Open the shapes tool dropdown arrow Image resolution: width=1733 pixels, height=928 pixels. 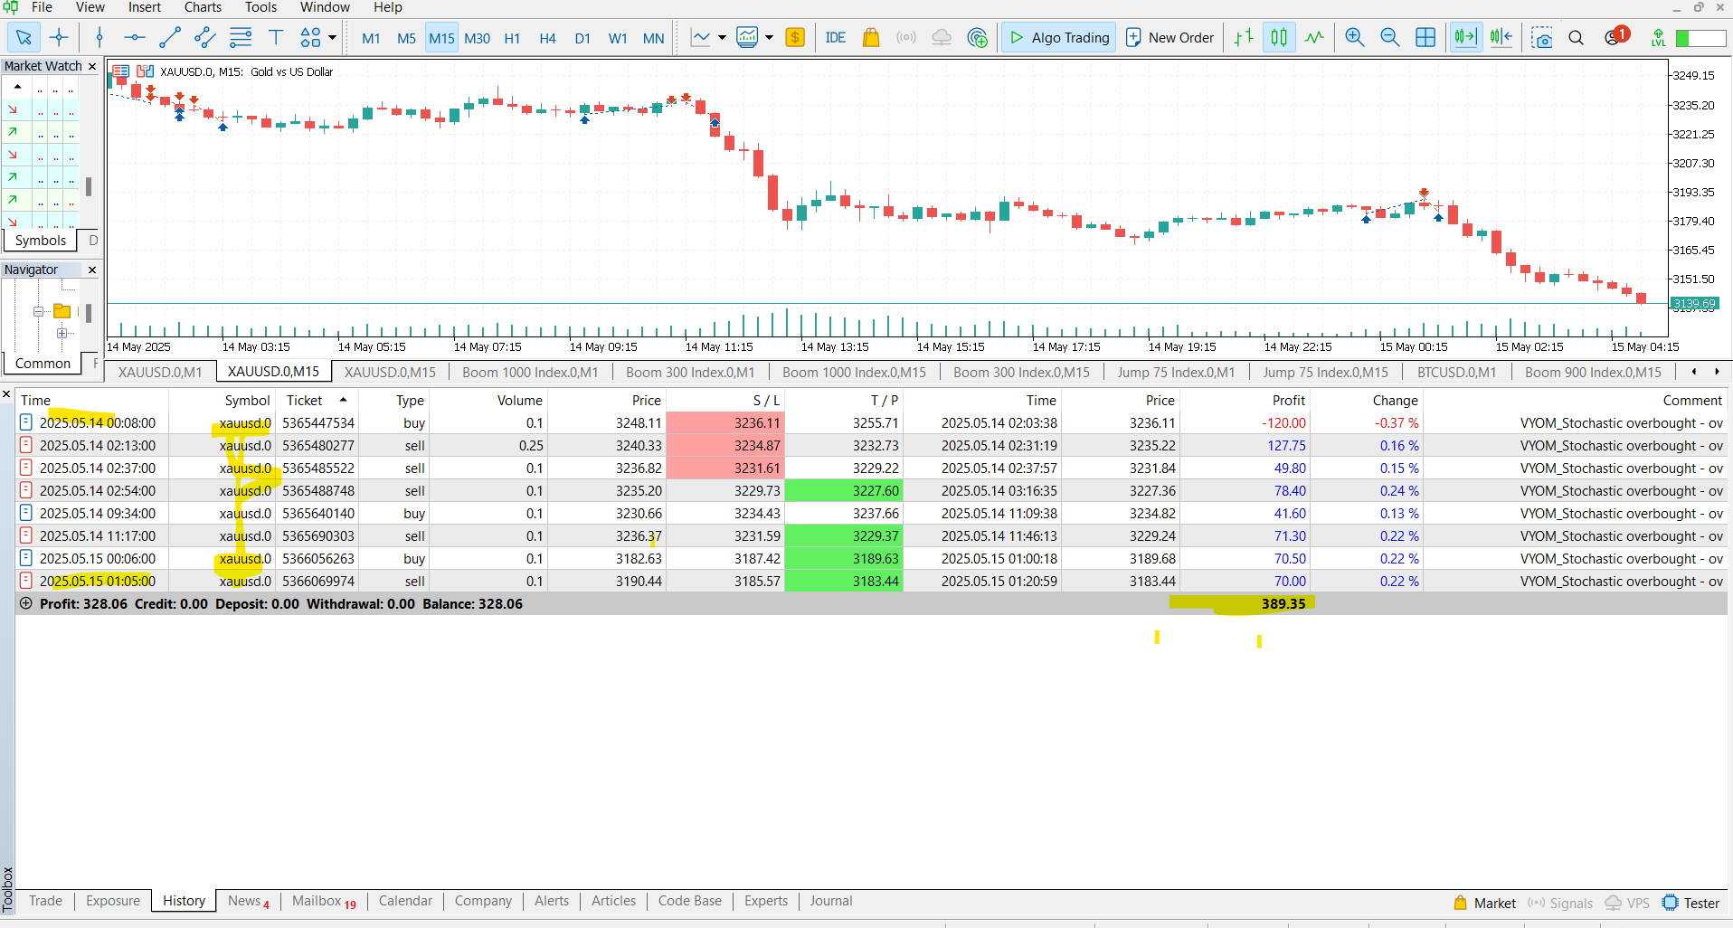pyautogui.click(x=332, y=38)
